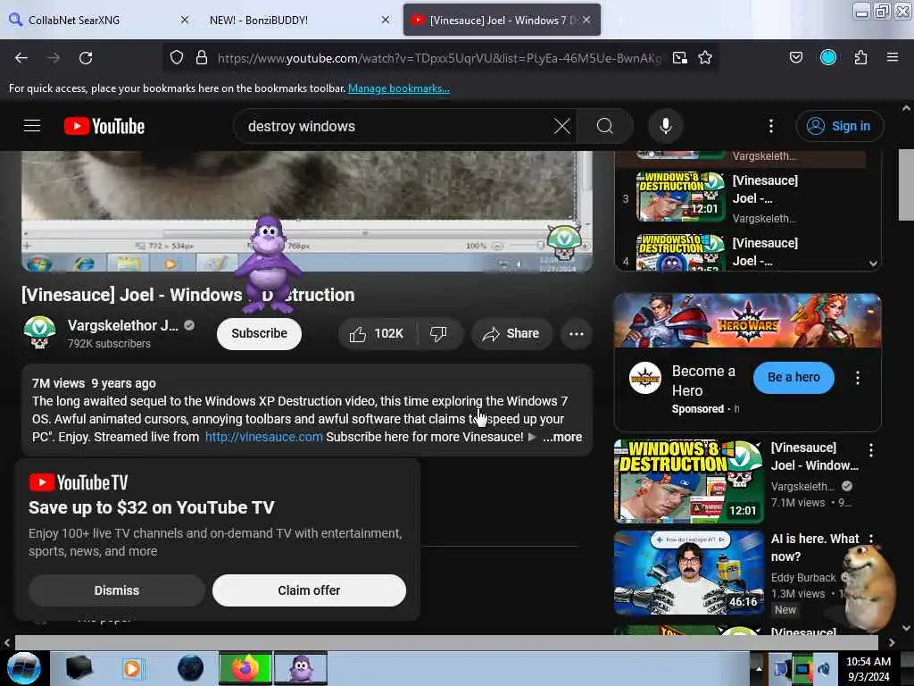This screenshot has width=914, height=686.
Task: Claim the YouTube TV offer
Action: point(309,590)
